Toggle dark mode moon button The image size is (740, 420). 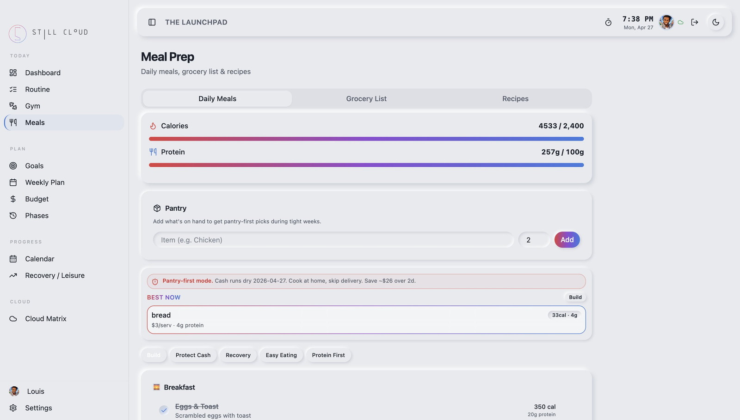(x=715, y=22)
